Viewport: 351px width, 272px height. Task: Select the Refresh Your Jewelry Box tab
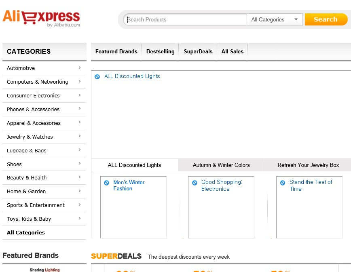coord(308,165)
